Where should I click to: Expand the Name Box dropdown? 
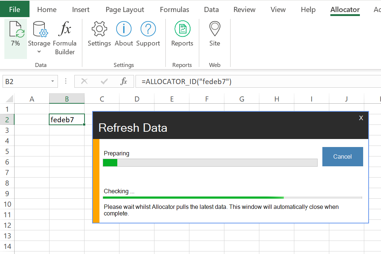(53, 82)
